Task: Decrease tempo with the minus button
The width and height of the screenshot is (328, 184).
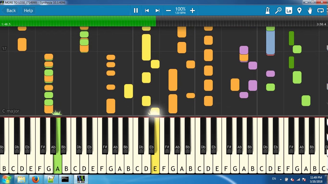Action: (x=168, y=10)
